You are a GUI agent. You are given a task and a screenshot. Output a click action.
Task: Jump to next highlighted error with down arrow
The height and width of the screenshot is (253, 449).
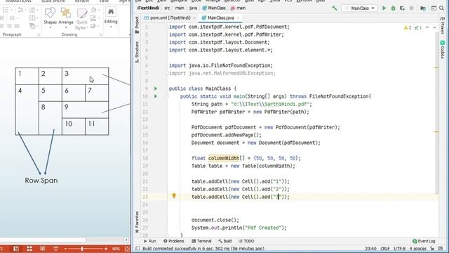pyautogui.click(x=434, y=27)
